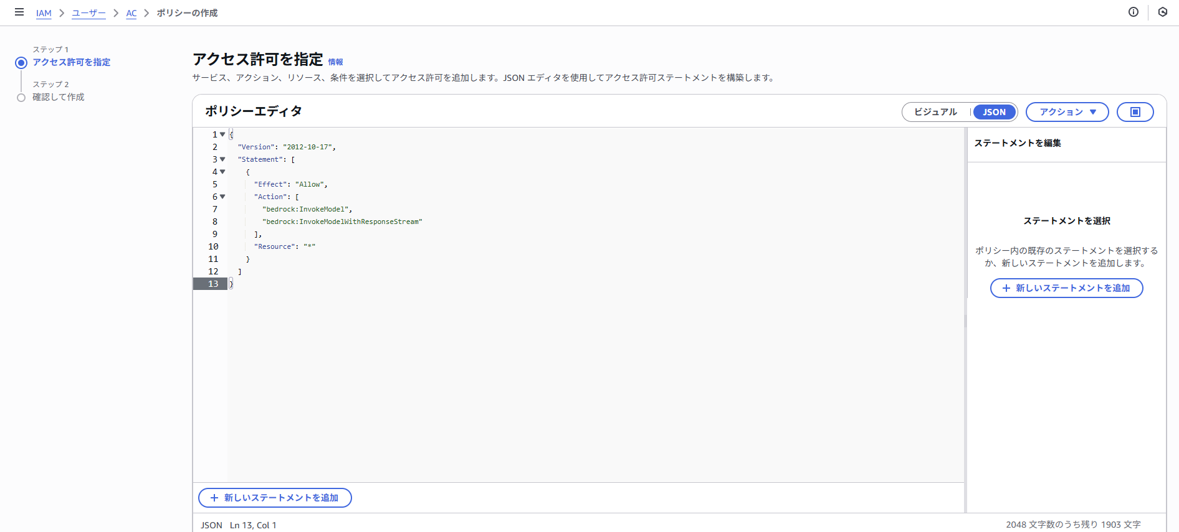Click the Ln 13, Col 1 status text
This screenshot has height=532, width=1179.
click(x=253, y=525)
